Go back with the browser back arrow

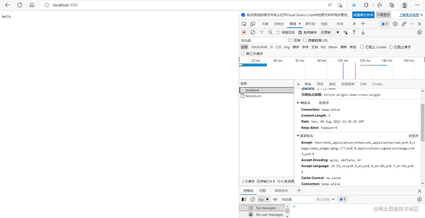tap(8, 5)
